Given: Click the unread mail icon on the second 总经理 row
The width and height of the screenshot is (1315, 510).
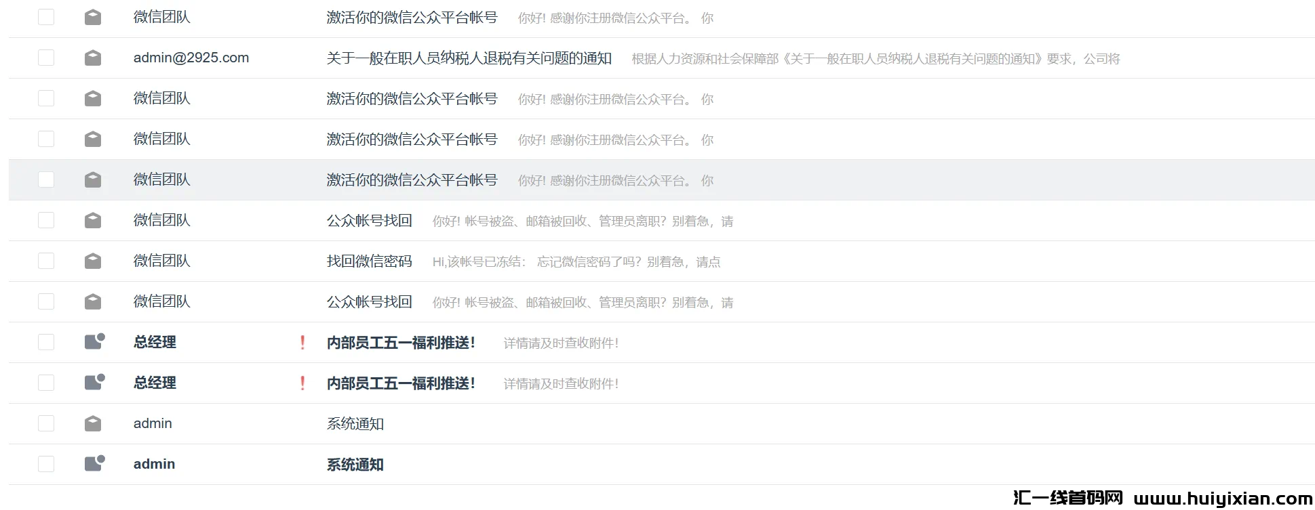Looking at the screenshot, I should (94, 383).
